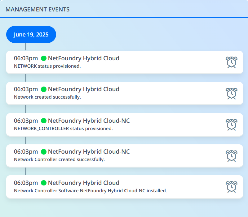Click green status dot on NETWORK_CONTROLLER status provisioned event
This screenshot has width=248, height=217.
pos(44,121)
